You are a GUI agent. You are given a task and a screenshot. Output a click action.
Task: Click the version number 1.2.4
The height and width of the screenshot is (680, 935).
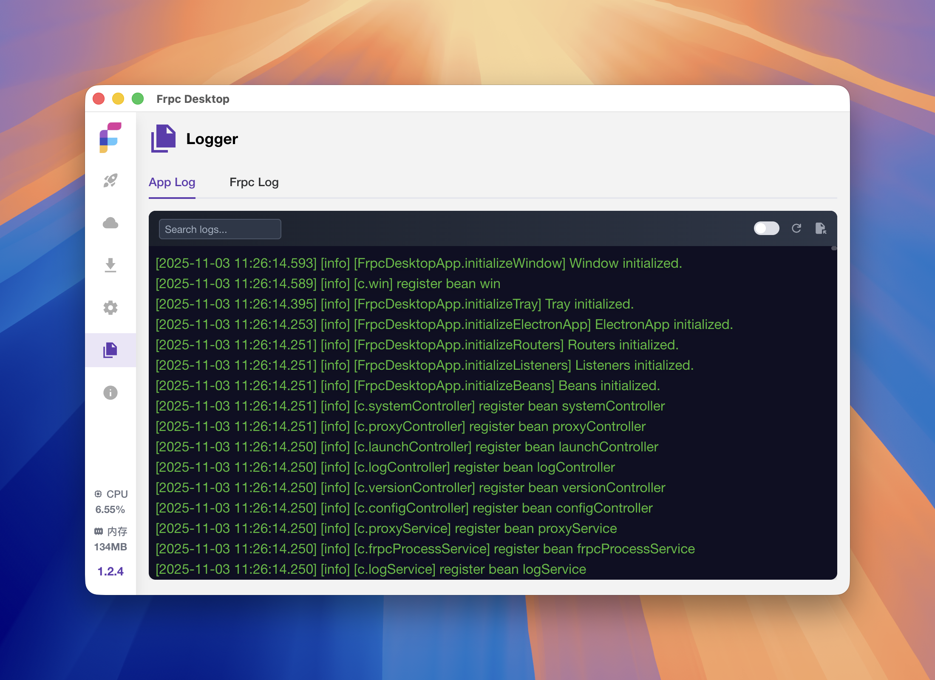click(x=110, y=571)
